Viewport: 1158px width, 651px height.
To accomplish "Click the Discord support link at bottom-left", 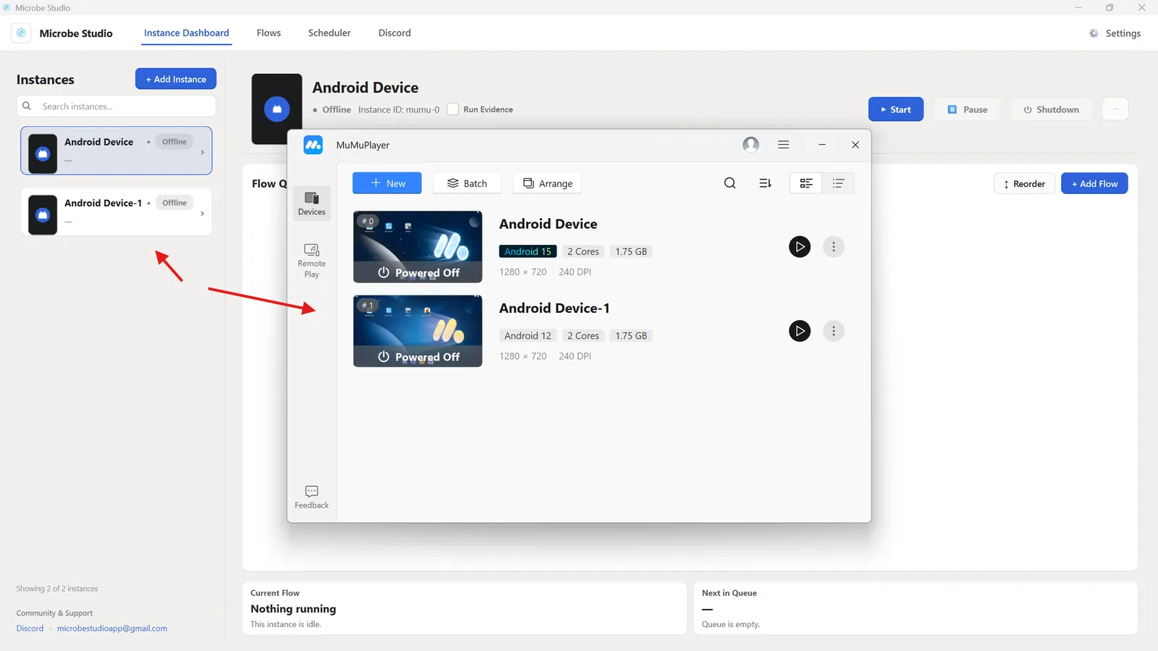I will tap(30, 629).
